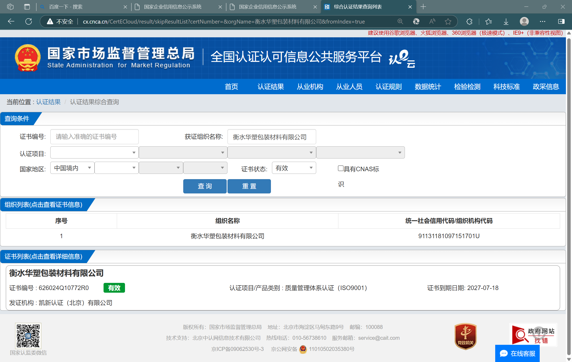Open the 认证规则 navigation menu
Image resolution: width=572 pixels, height=362 pixels.
click(389, 87)
